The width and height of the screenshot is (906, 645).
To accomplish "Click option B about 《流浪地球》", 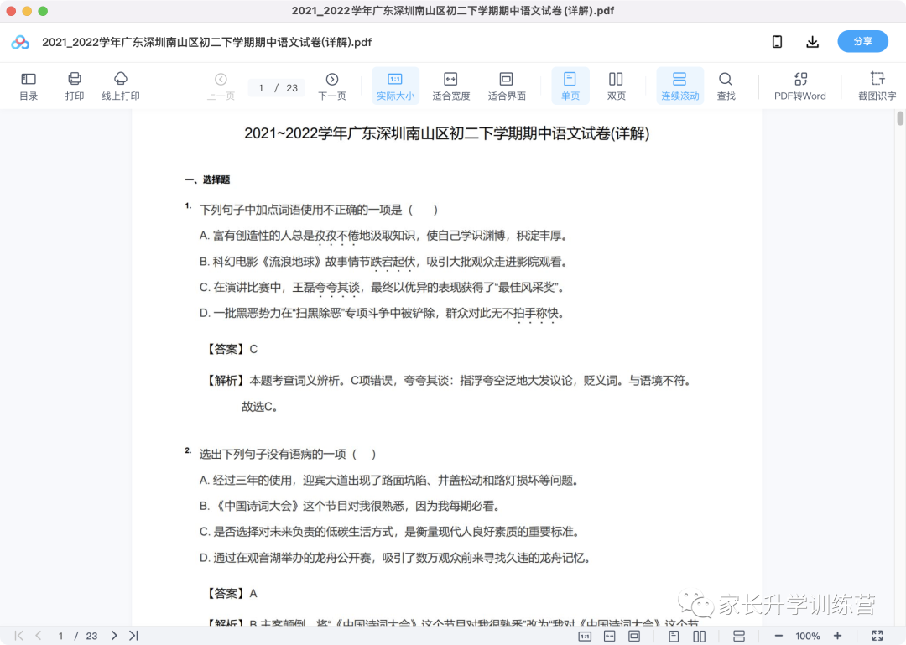I will tap(383, 262).
